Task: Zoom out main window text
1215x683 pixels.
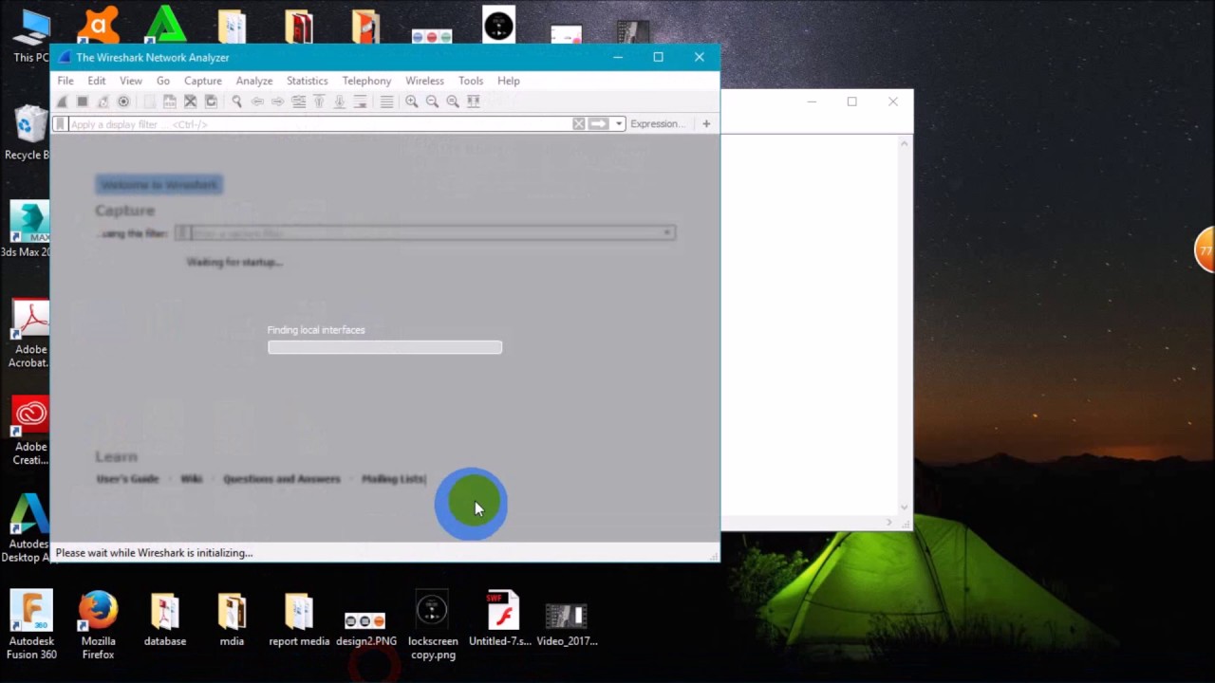Action: [x=432, y=102]
